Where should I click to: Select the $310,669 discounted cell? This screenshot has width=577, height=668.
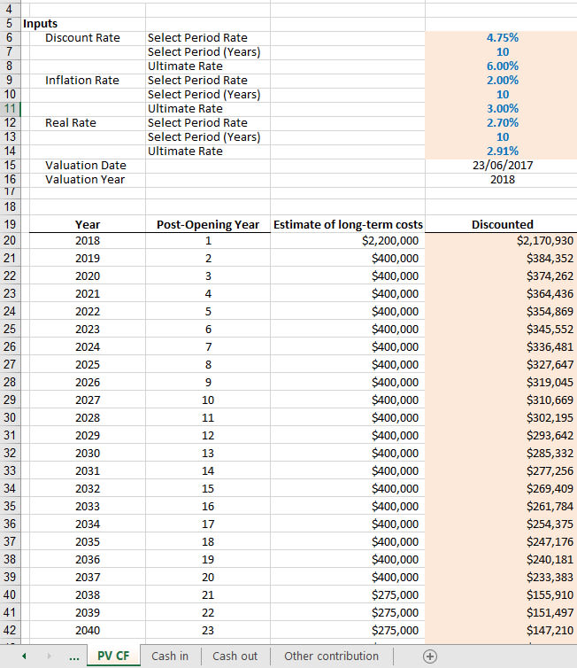pyautogui.click(x=501, y=400)
